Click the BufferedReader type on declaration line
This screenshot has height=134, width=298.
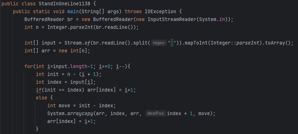(44, 20)
